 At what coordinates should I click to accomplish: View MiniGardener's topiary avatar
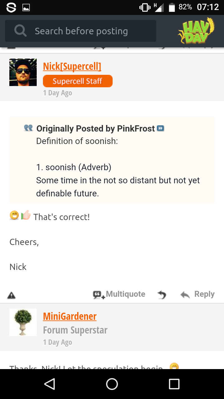pyautogui.click(x=23, y=322)
